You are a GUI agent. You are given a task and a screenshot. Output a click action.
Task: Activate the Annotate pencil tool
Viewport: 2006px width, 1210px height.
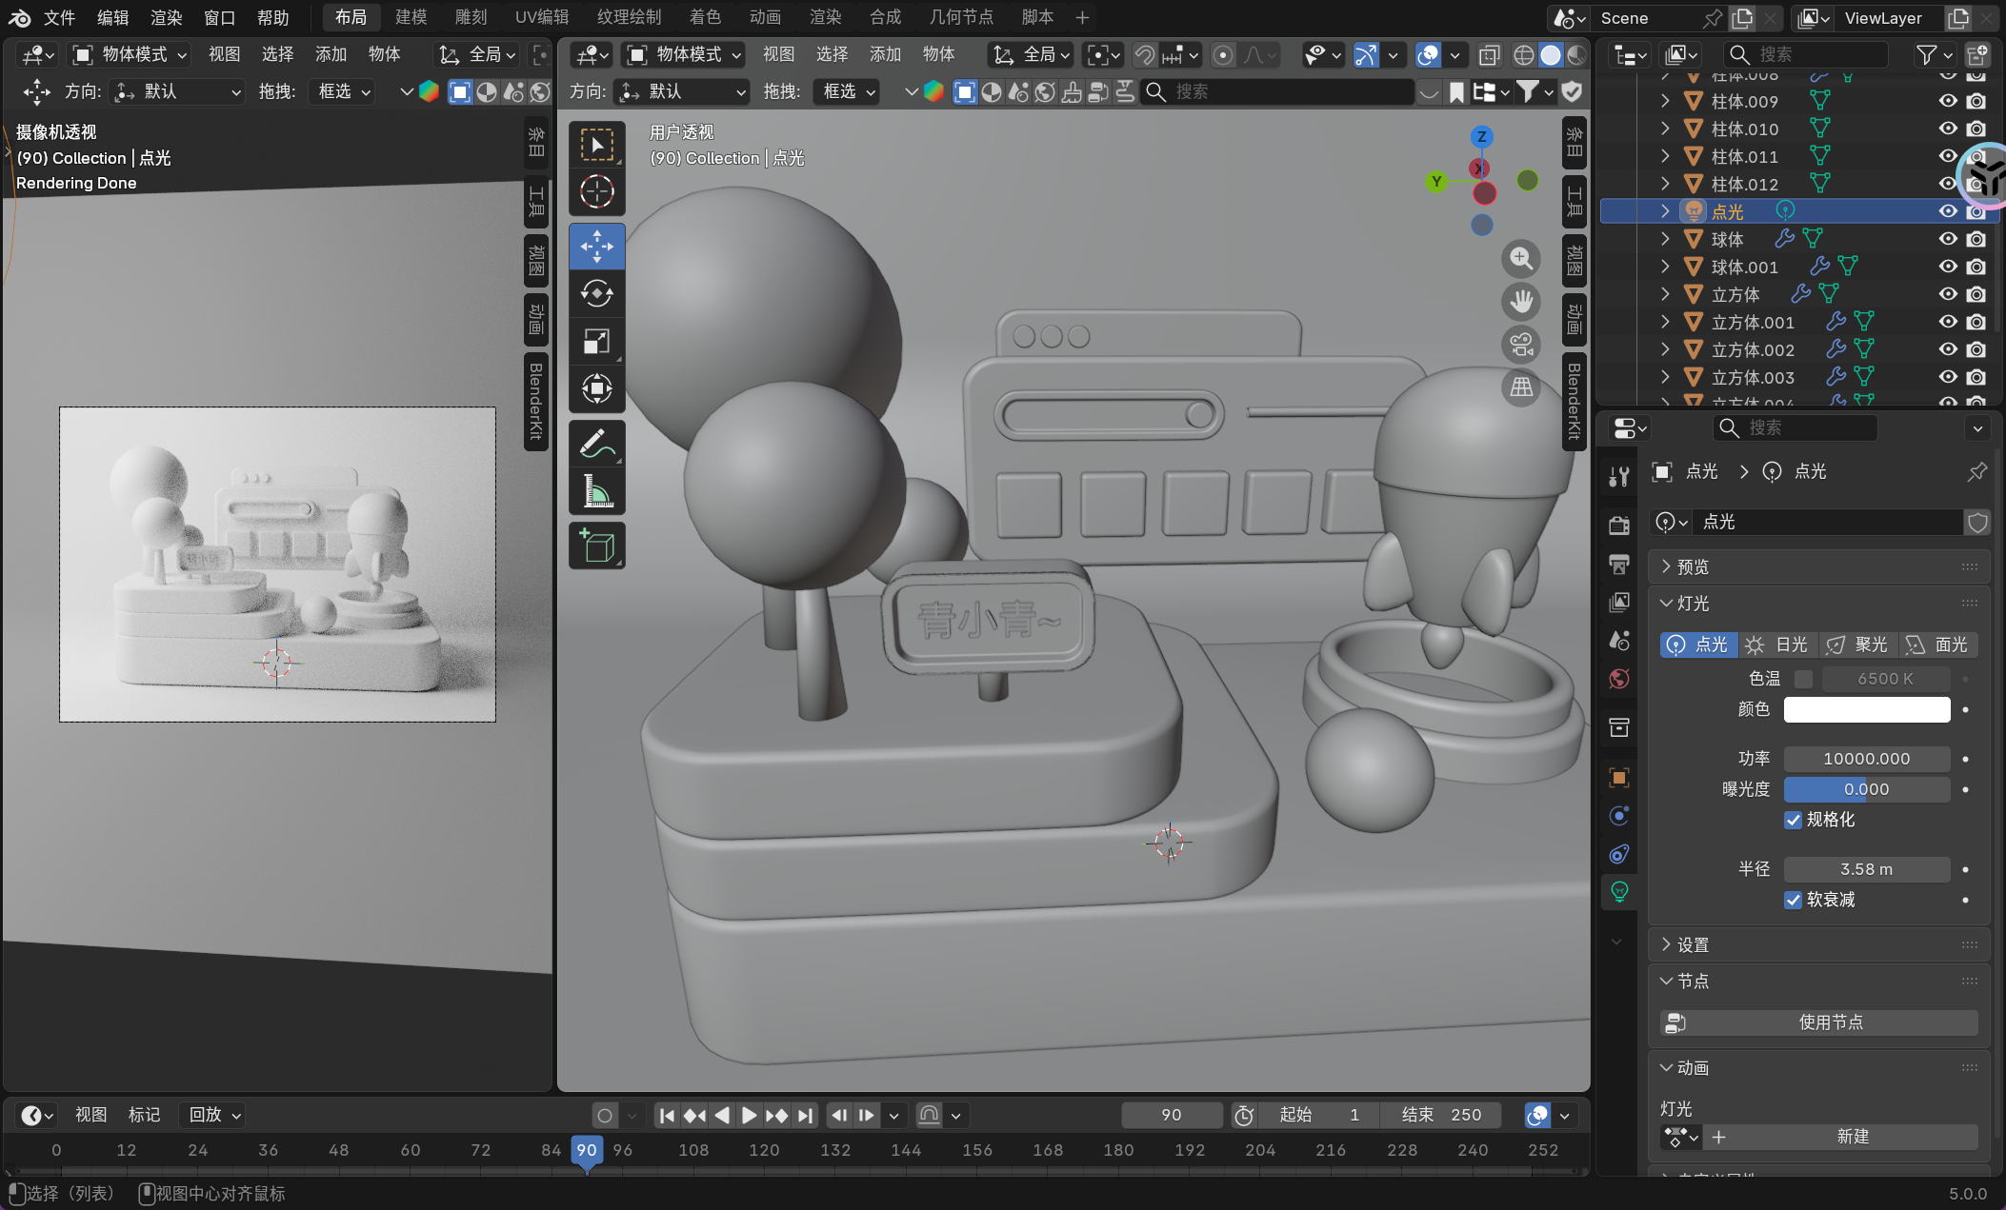(x=597, y=444)
